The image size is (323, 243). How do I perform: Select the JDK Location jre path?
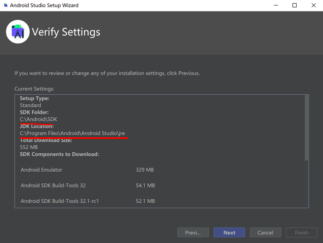(73, 133)
